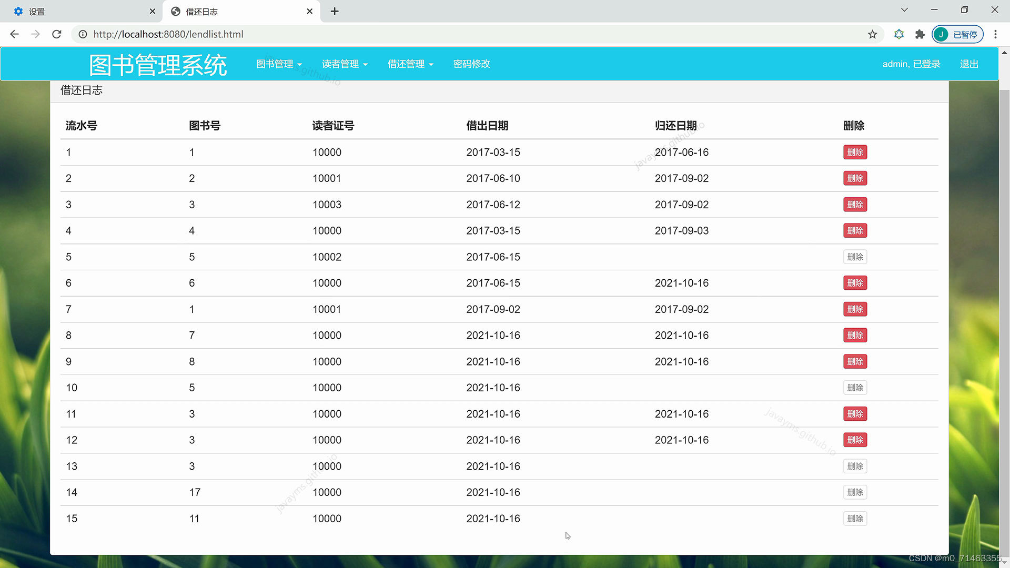Viewport: 1010px width, 568px height.
Task: Open the tab search chevron button
Action: [904, 10]
